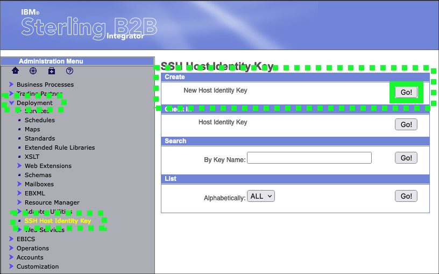Click the Create section header

(x=295, y=77)
